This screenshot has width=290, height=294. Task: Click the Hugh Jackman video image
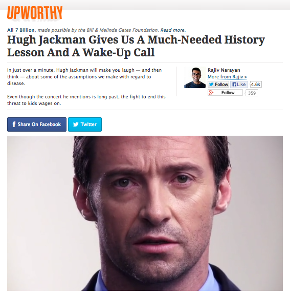click(145, 213)
